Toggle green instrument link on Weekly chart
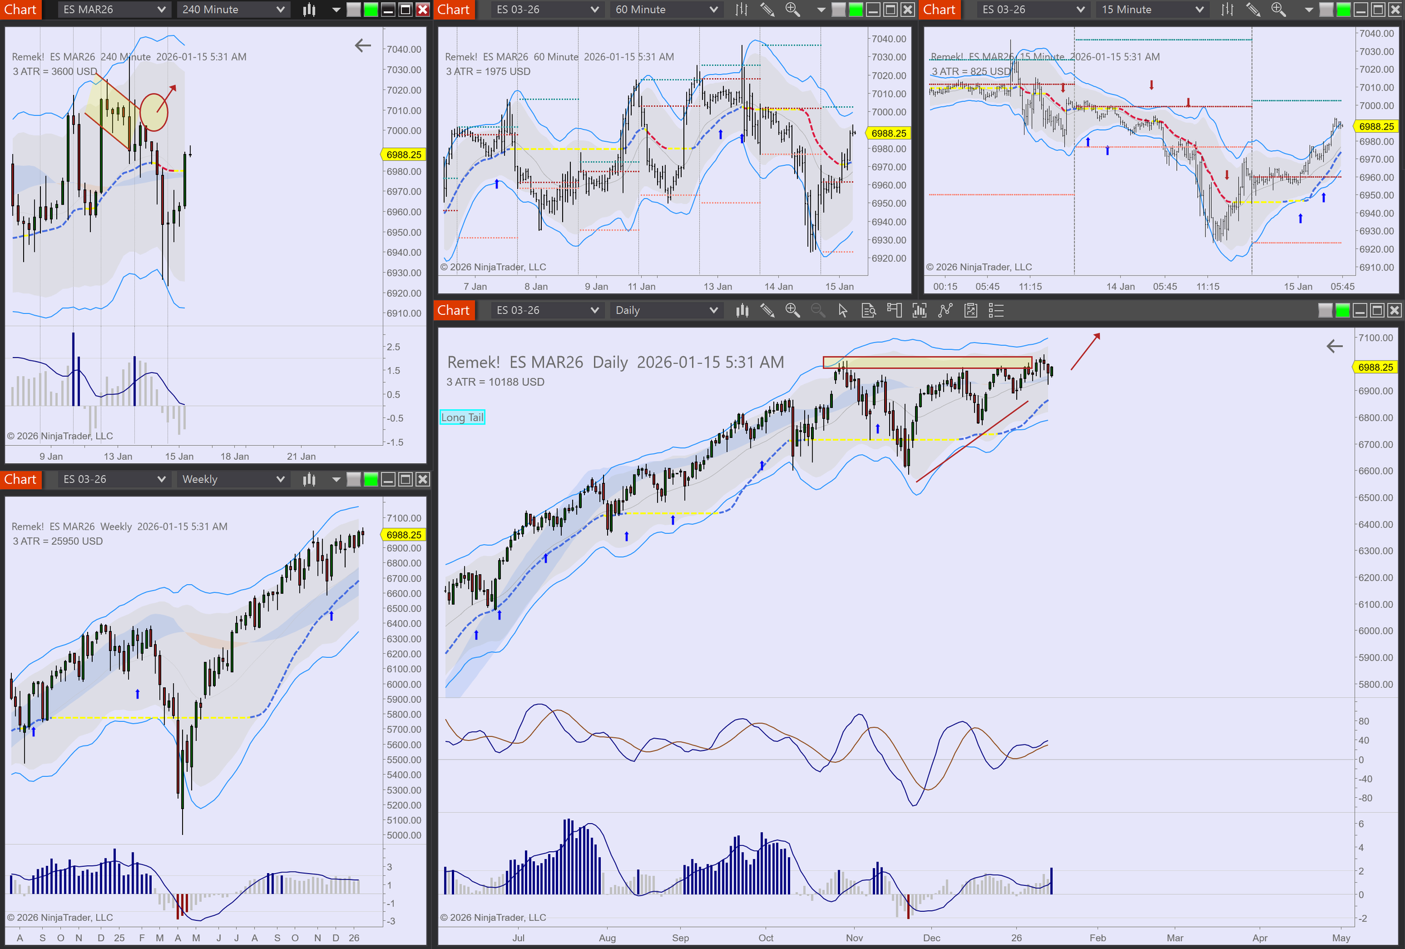This screenshot has height=949, width=1405. point(370,480)
